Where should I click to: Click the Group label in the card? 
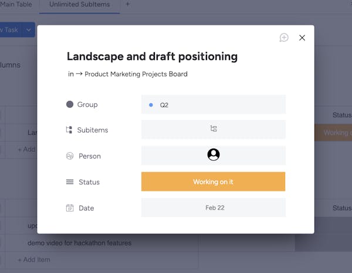(87, 105)
